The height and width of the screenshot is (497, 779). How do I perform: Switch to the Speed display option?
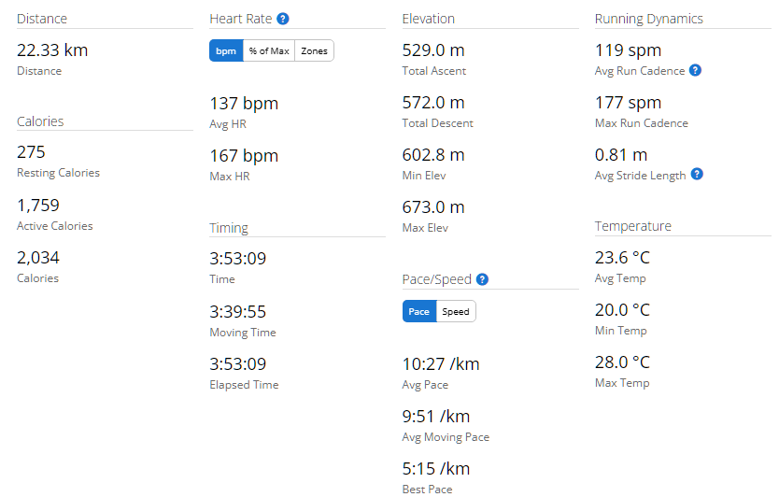[456, 311]
